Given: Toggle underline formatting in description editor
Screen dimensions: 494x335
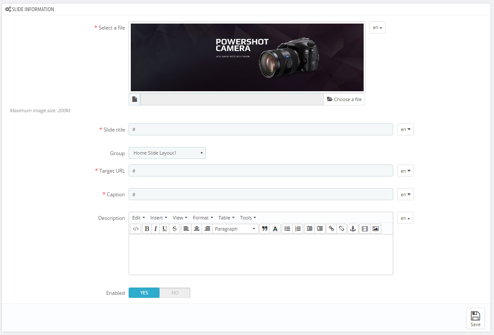Looking at the screenshot, I should (165, 229).
